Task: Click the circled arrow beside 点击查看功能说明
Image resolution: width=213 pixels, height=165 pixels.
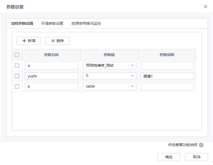Action: 201,145
